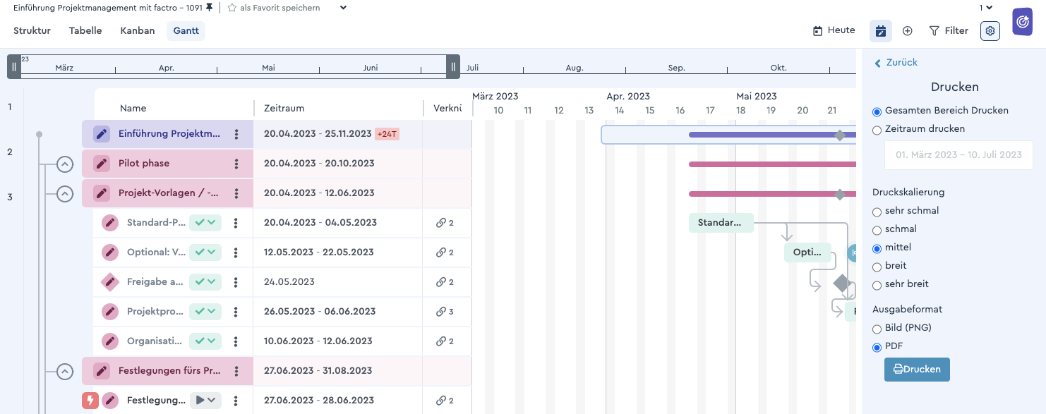
Task: Click pencil icon of Standard-P... task
Action: tap(109, 223)
